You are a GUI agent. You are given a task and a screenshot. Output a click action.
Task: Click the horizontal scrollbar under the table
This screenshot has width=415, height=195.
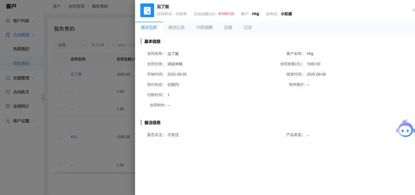point(95,173)
